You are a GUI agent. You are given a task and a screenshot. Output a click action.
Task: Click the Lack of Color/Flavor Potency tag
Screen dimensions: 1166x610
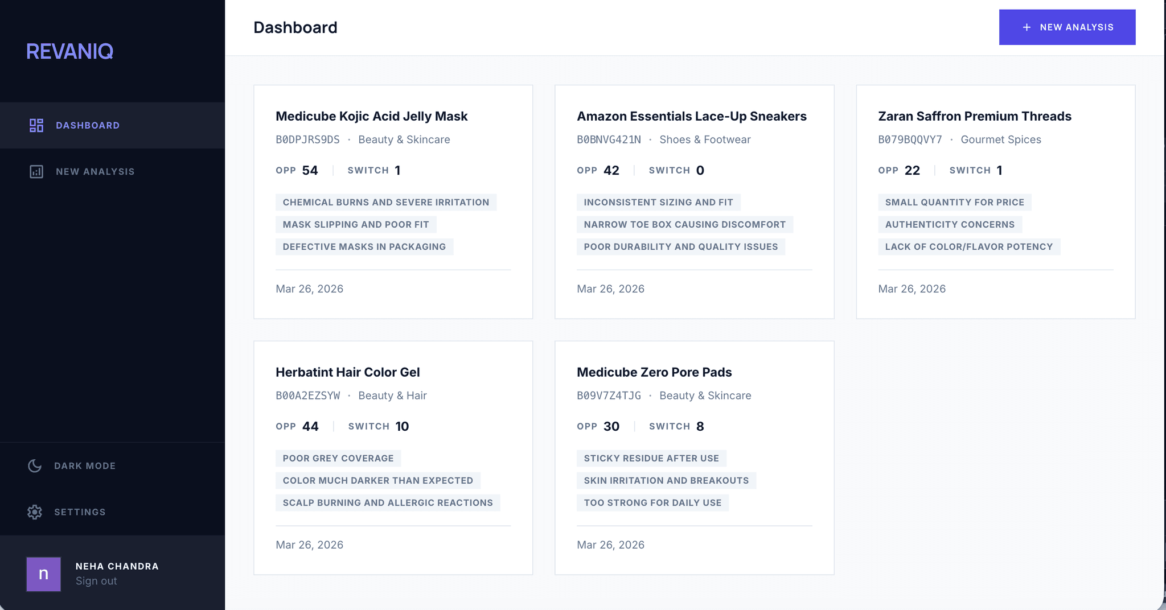click(969, 246)
